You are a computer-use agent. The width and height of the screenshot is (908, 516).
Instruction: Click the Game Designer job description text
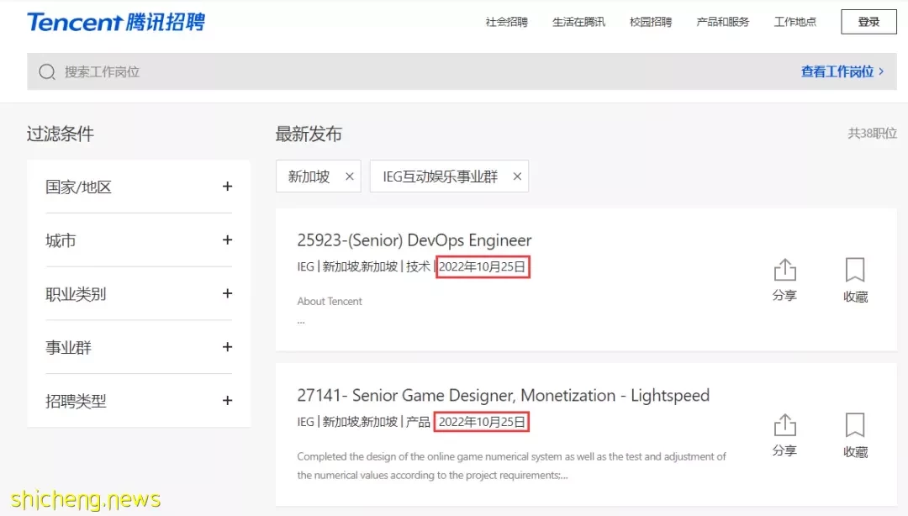(511, 466)
